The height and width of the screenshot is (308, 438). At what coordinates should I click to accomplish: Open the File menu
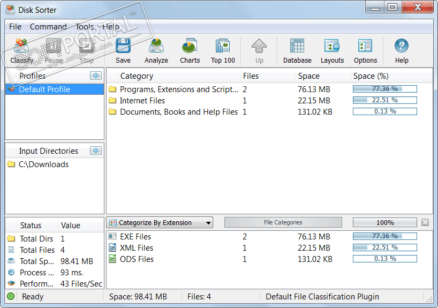tap(15, 27)
